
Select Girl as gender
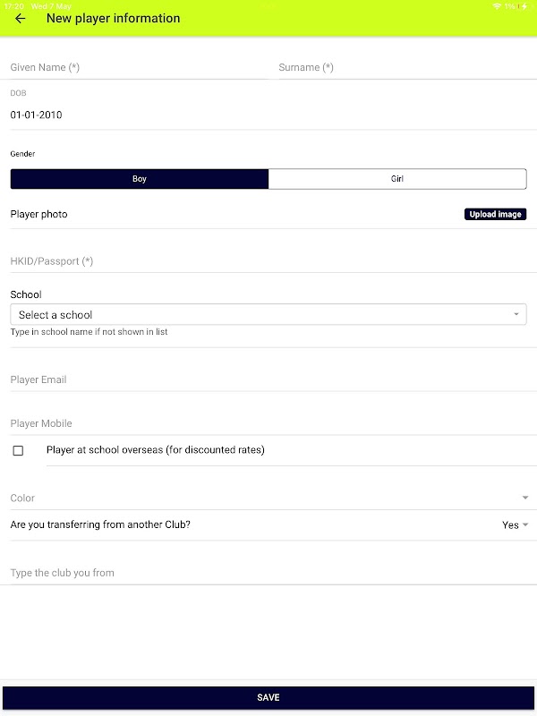pyautogui.click(x=397, y=179)
